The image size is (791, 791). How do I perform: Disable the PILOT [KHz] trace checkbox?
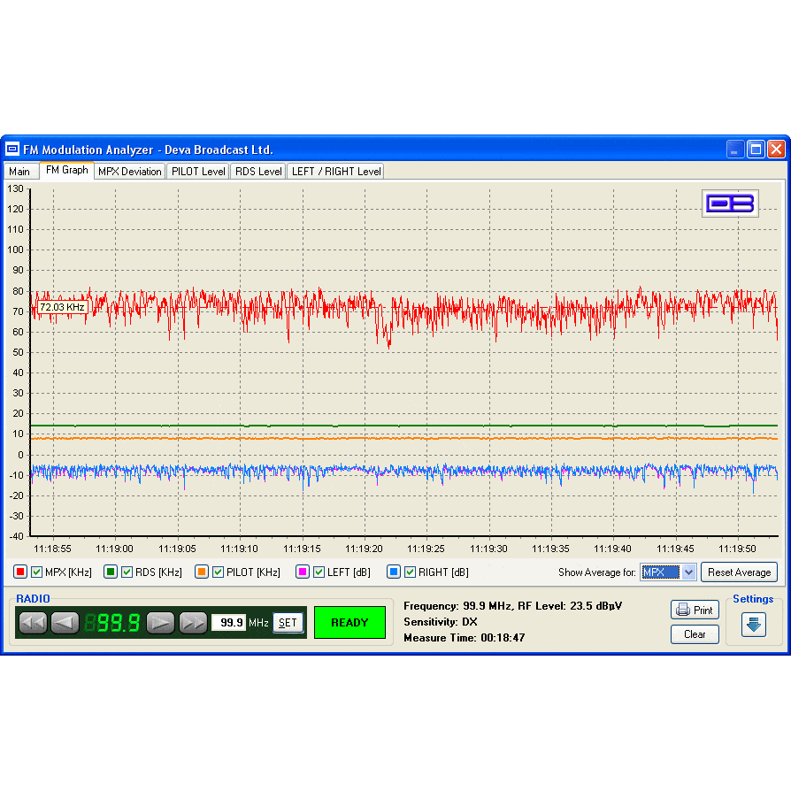[x=218, y=572]
